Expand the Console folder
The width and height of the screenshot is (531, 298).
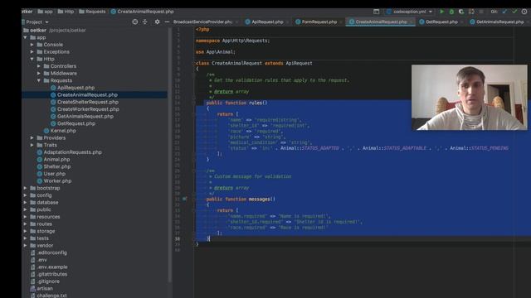(x=32, y=45)
